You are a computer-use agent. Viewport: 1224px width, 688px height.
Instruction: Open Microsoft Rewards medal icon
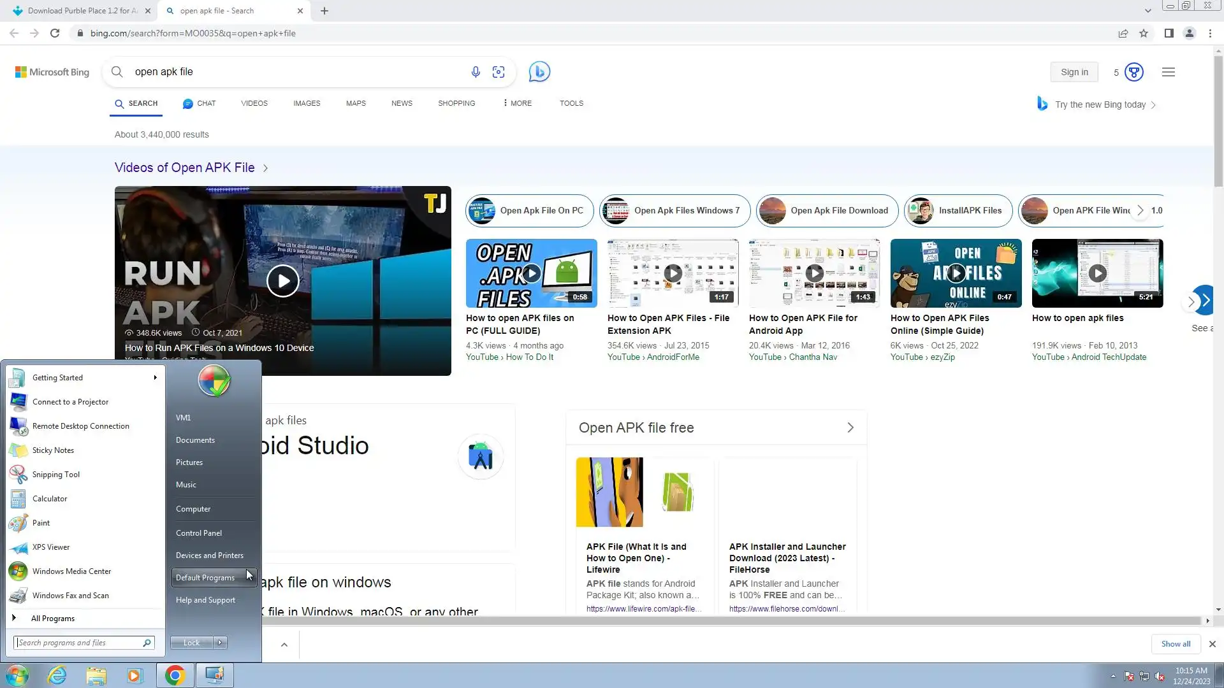(x=1133, y=72)
